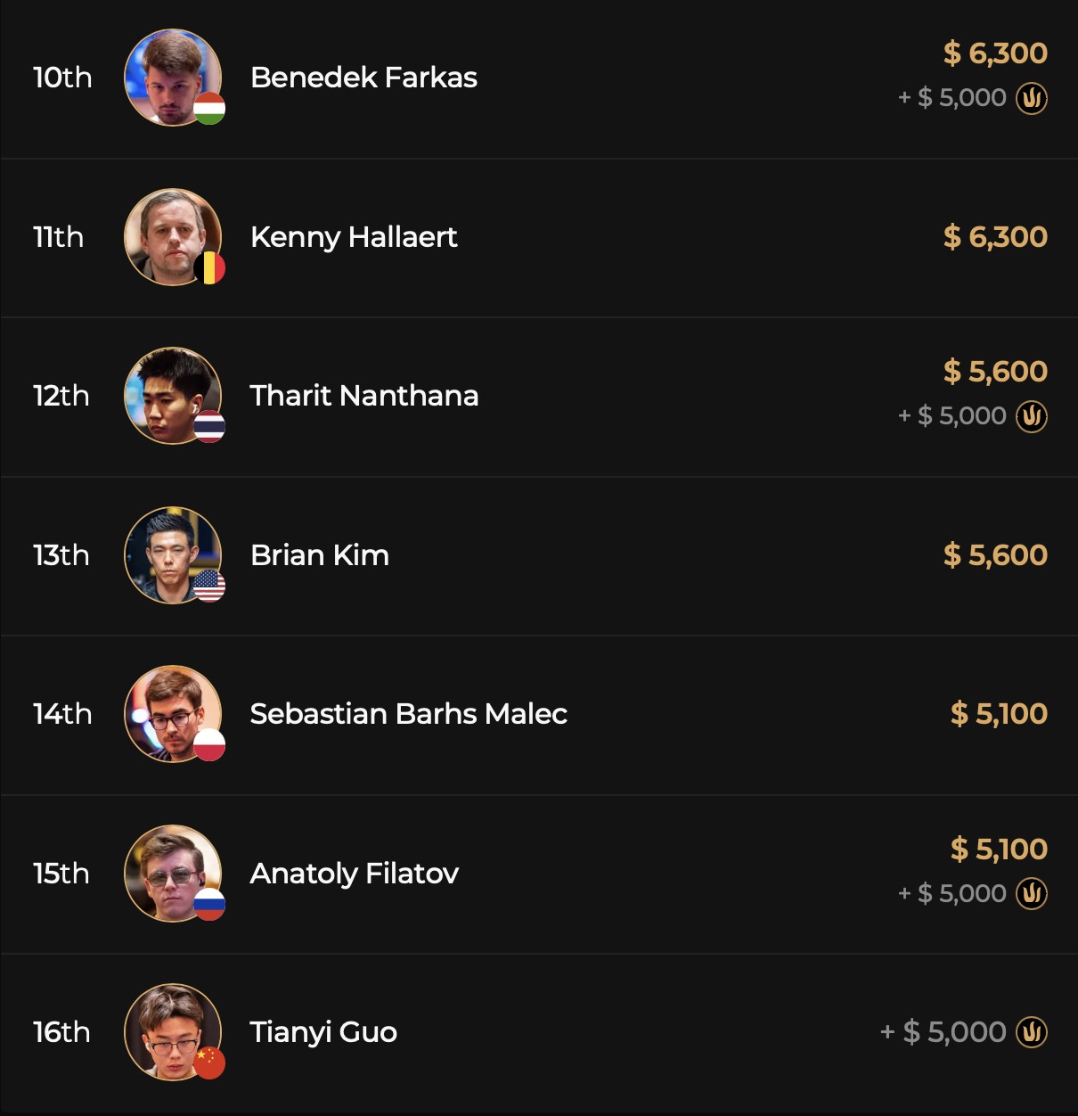This screenshot has width=1078, height=1116.
Task: Click the USA flag badge on Brian Kim
Action: (209, 586)
